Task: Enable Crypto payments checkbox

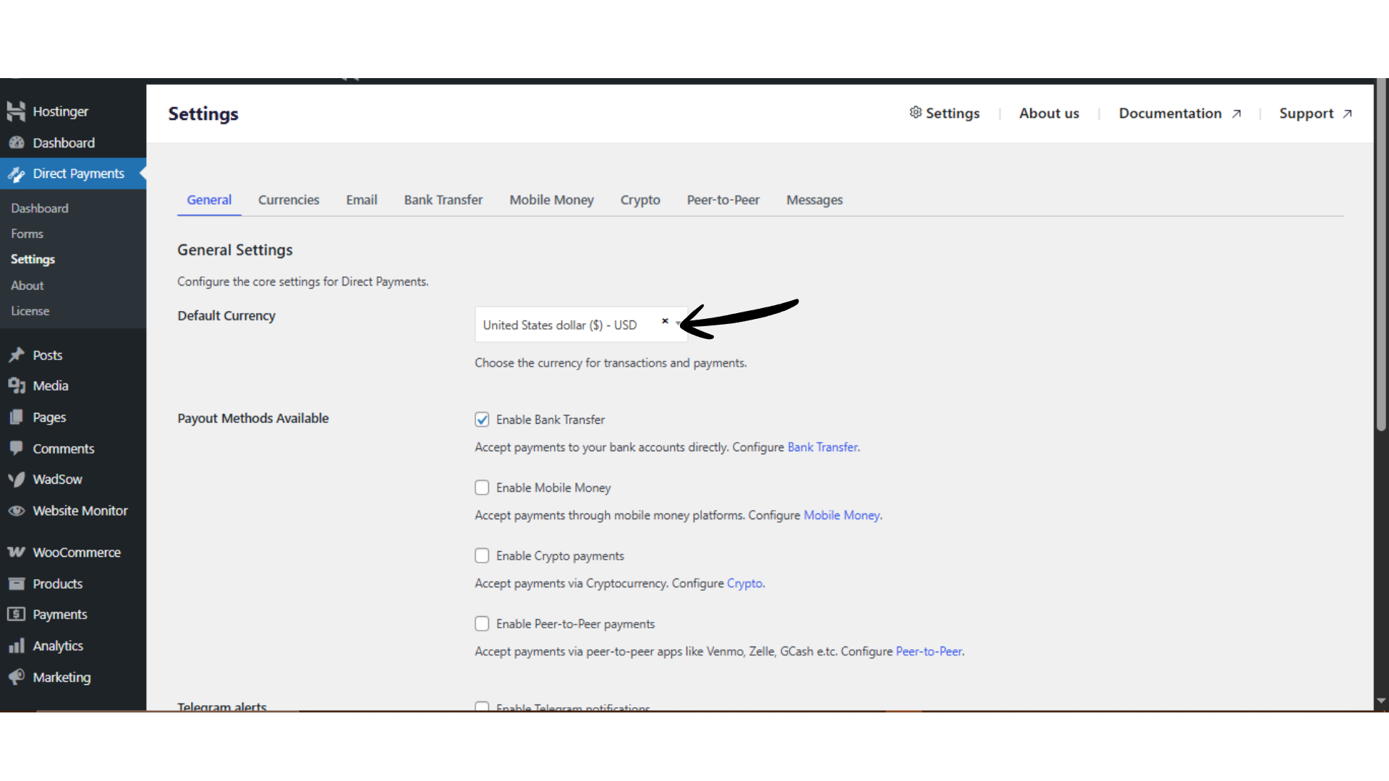Action: (482, 555)
